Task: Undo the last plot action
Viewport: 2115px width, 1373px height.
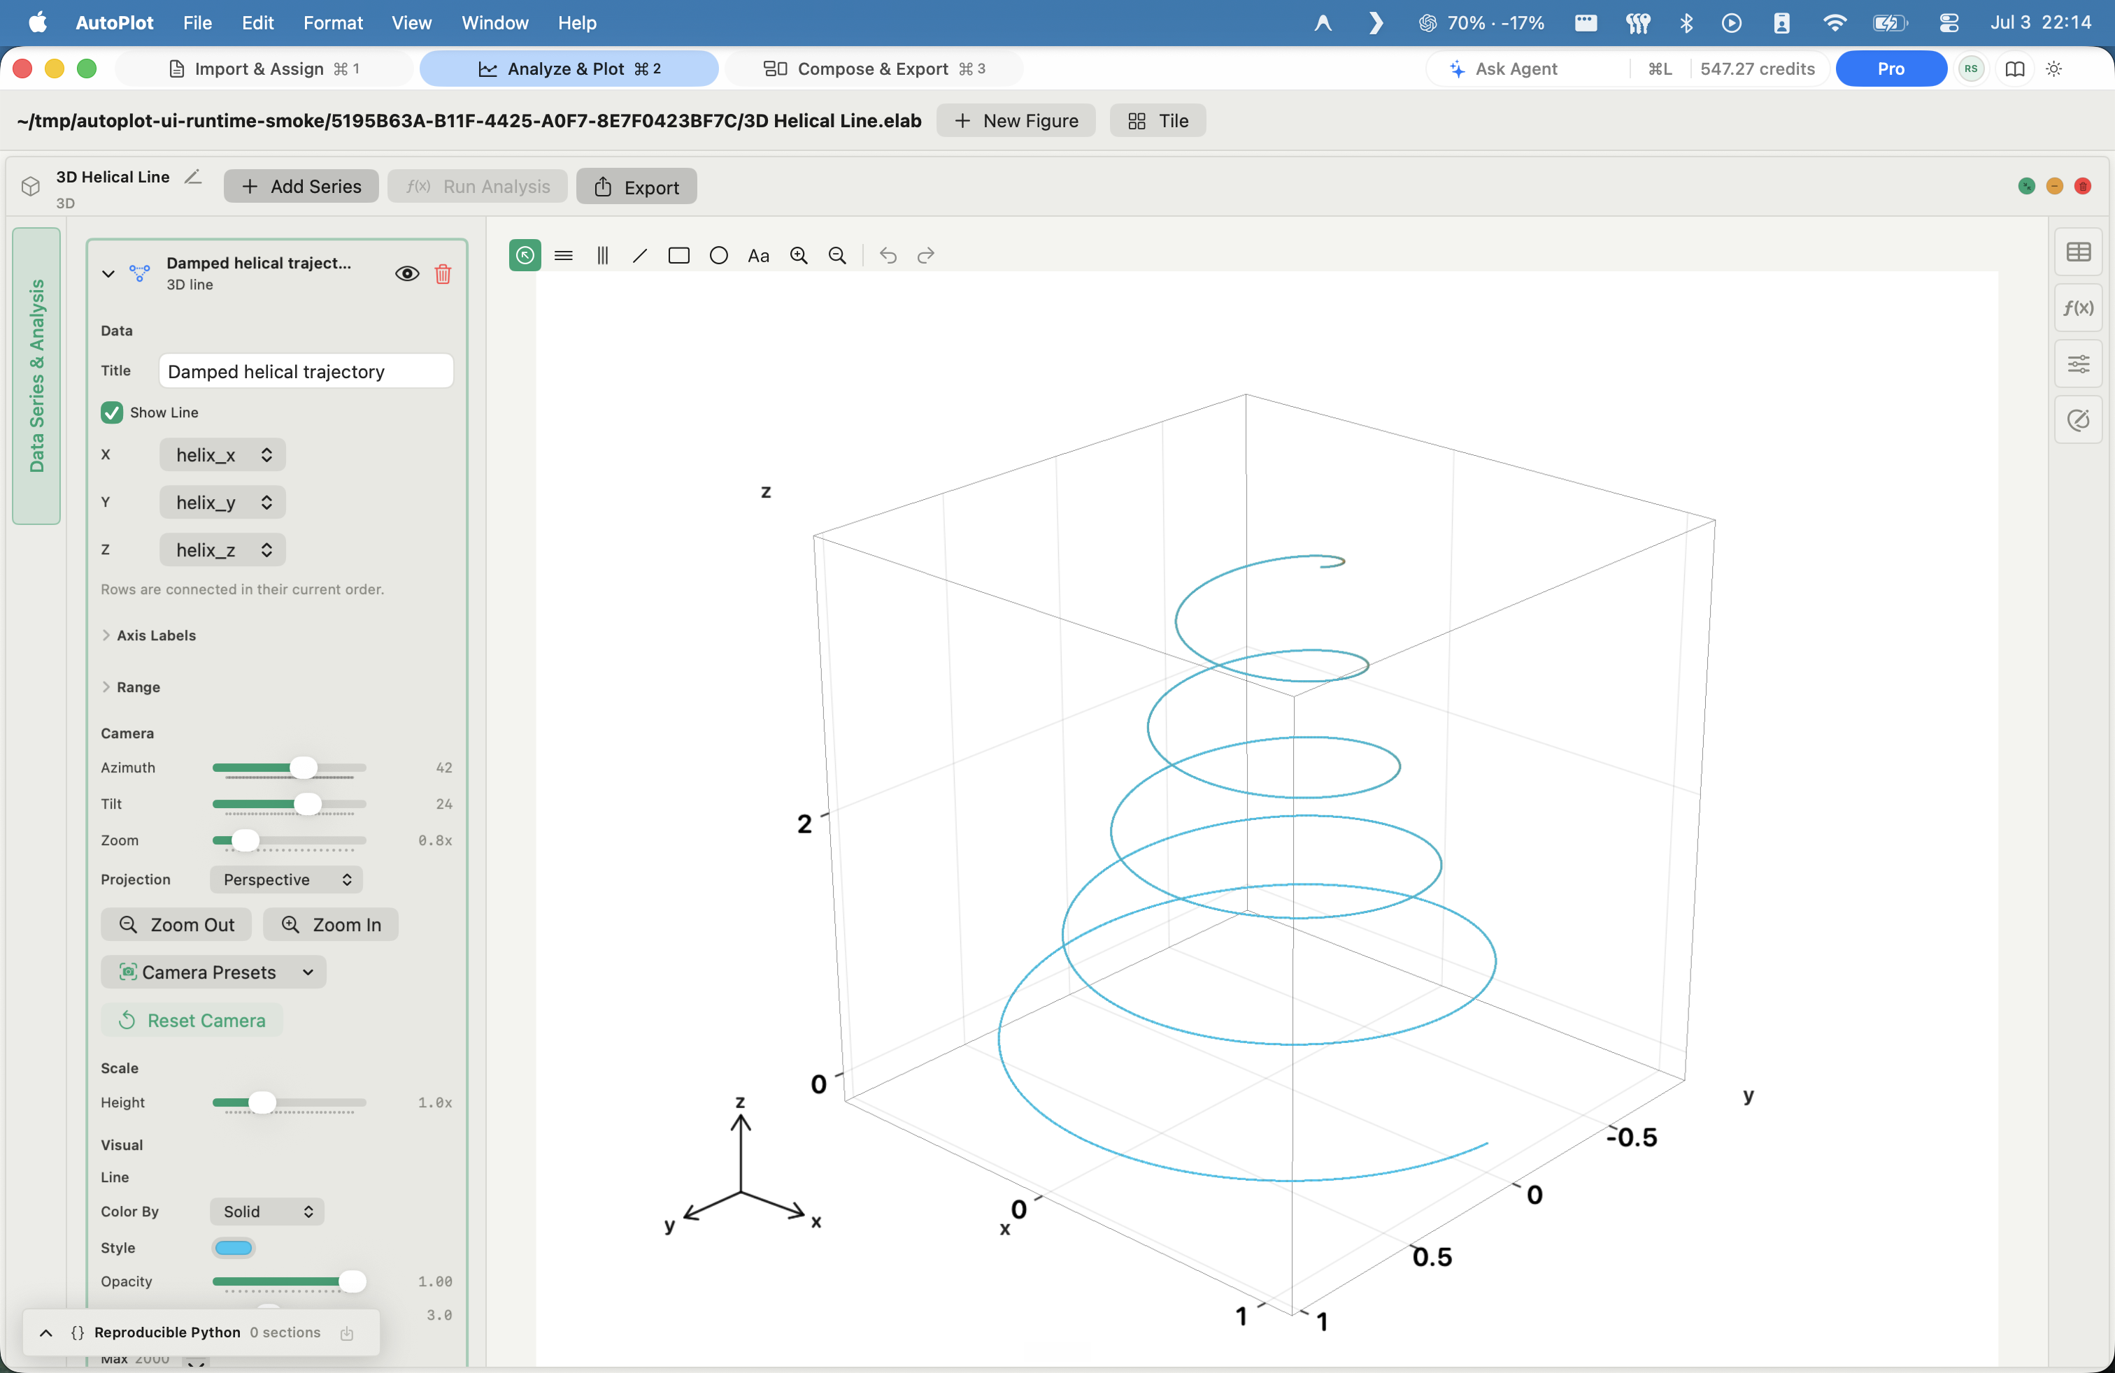Action: click(888, 256)
